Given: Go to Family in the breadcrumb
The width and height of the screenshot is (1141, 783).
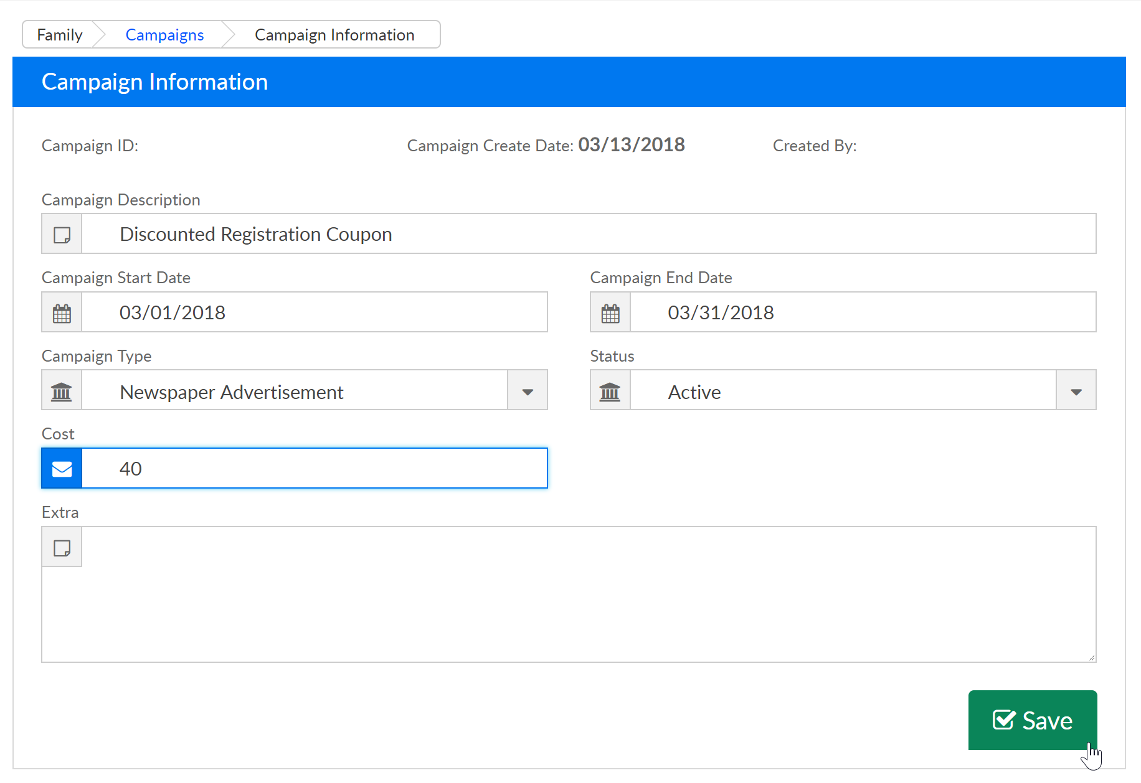Looking at the screenshot, I should click(x=60, y=35).
